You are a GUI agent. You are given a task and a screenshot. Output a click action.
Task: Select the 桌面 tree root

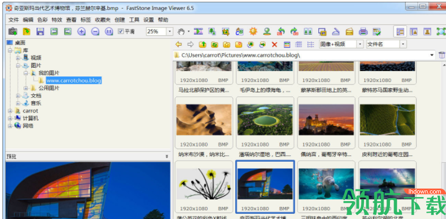[20, 43]
